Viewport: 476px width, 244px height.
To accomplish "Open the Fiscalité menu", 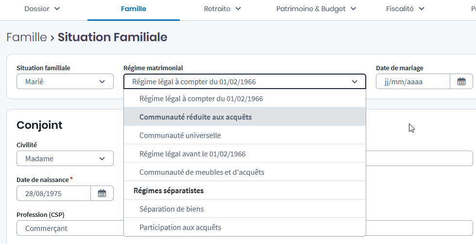I will click(405, 9).
